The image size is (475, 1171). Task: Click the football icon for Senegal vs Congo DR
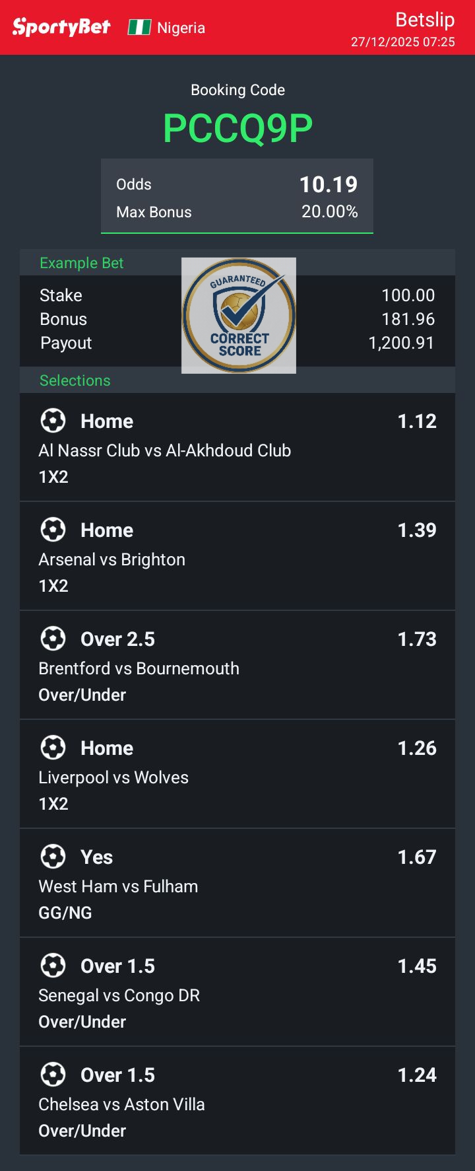tap(53, 966)
